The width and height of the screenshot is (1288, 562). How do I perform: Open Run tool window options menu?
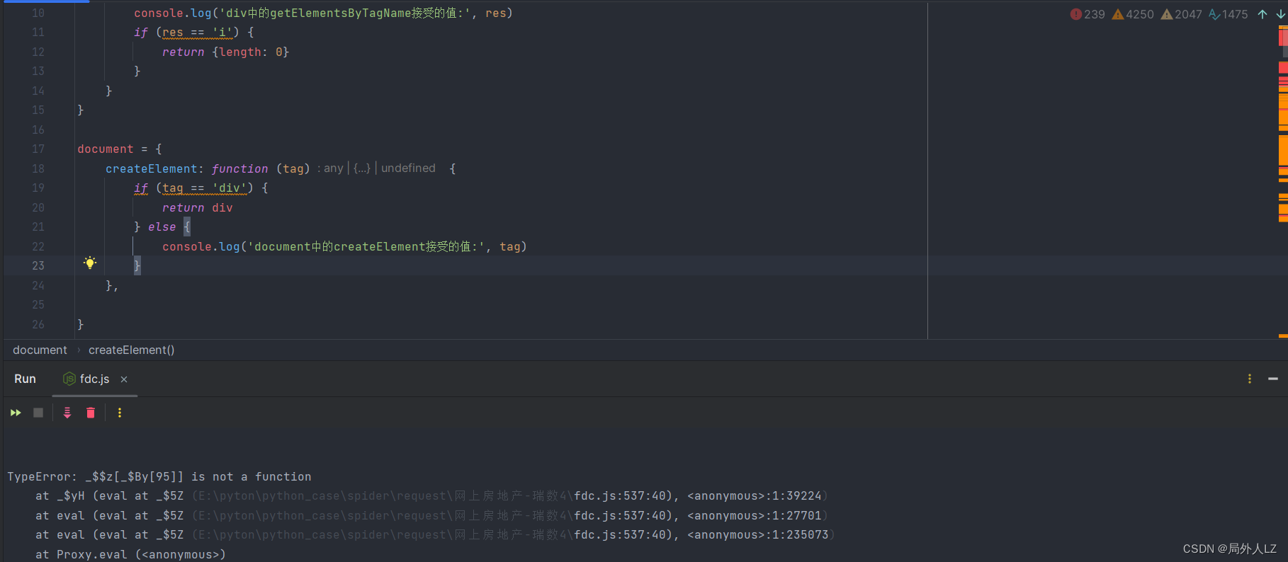[1250, 379]
